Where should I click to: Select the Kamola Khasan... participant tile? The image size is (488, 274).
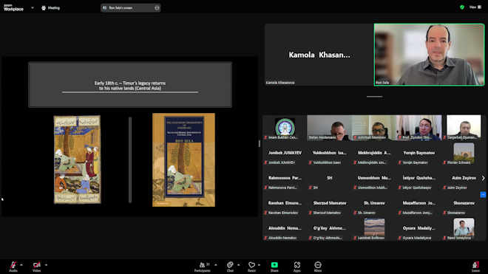pyautogui.click(x=319, y=55)
